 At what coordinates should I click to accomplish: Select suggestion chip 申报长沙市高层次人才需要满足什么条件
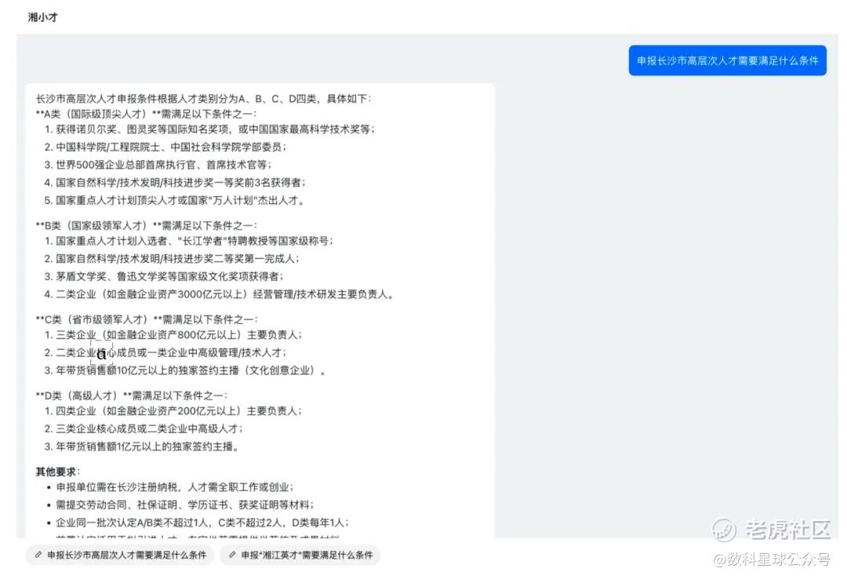[x=120, y=555]
